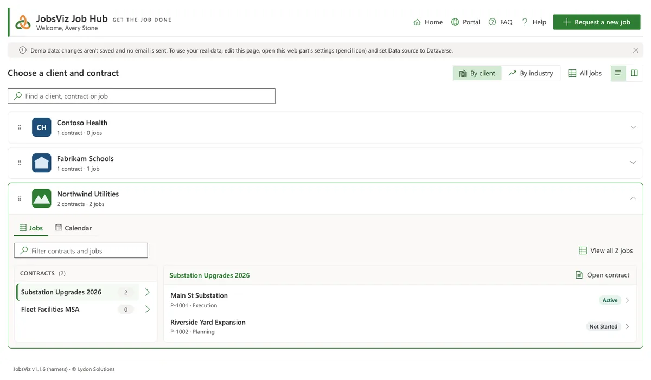Click job count badge 0 on Fleet Facilities
Screen dimensions: 651x380
[126, 310]
